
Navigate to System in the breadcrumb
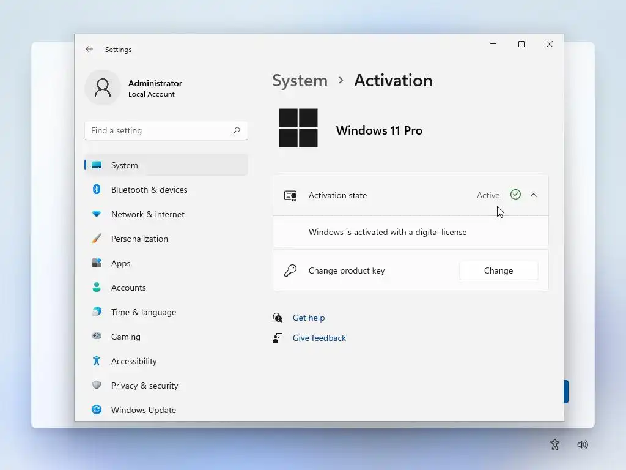click(300, 81)
